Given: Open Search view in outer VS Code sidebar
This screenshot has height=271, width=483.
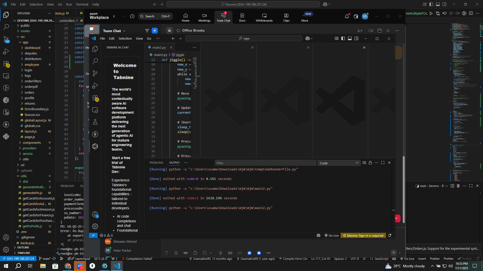Looking at the screenshot, I should pos(6,27).
